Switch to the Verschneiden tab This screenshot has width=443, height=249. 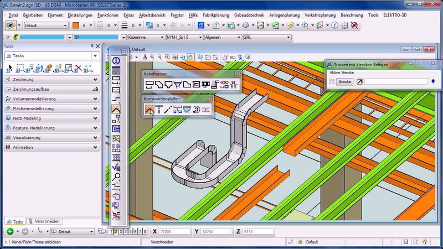coord(44,221)
